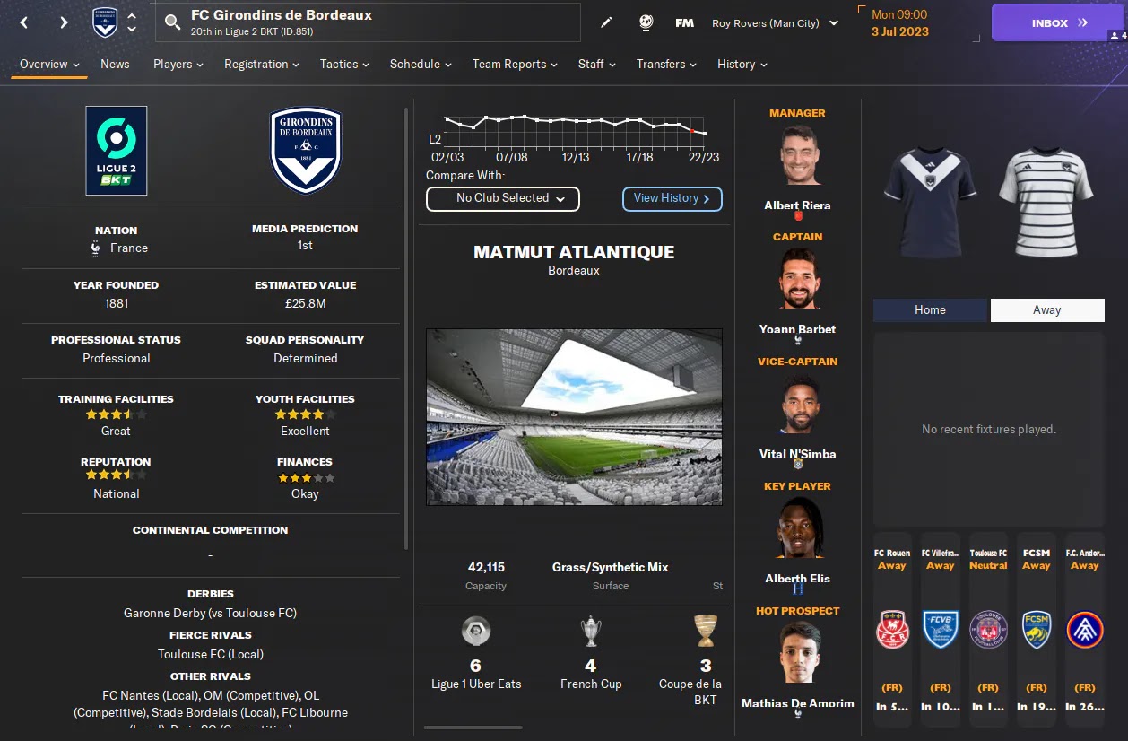Screen dimensions: 1128x741
Task: Expand the Schedule menu
Action: click(x=421, y=64)
